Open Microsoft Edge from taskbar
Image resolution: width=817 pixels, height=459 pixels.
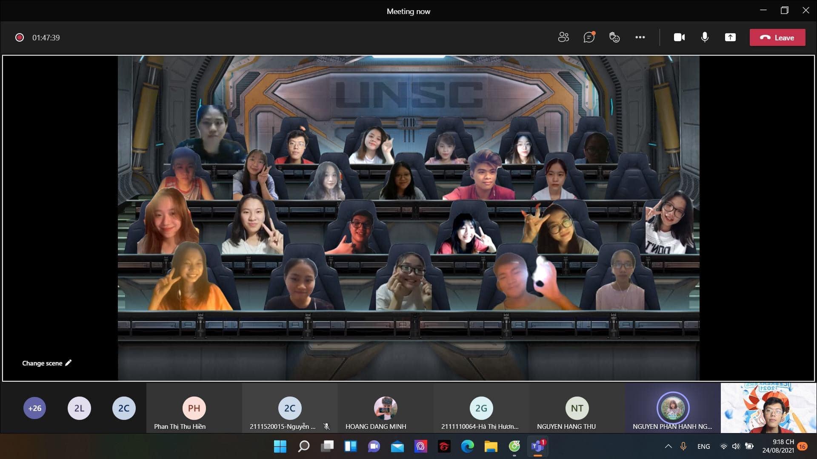pos(468,446)
